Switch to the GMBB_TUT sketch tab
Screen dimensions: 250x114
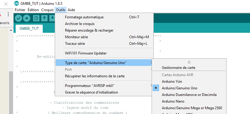click(x=29, y=29)
